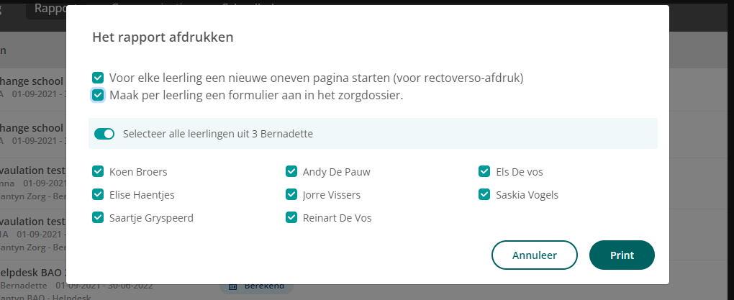Toggle off 'Selecteer alle leerlingen' switch

pyautogui.click(x=104, y=134)
